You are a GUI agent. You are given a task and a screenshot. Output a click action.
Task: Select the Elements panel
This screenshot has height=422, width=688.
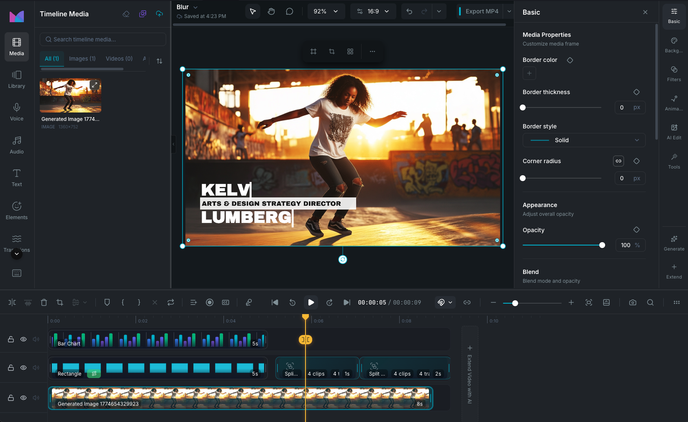coord(16,210)
